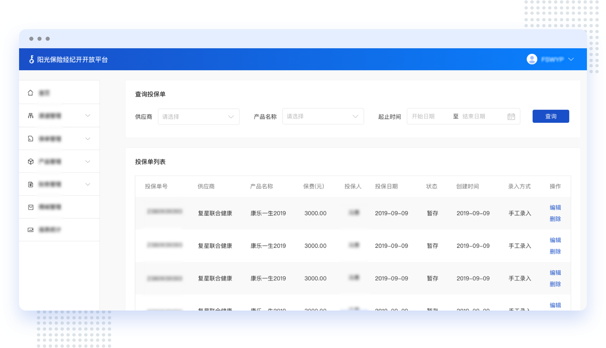This screenshot has height=348, width=606.
Task: Click 删除 in the second table row
Action: (x=555, y=251)
